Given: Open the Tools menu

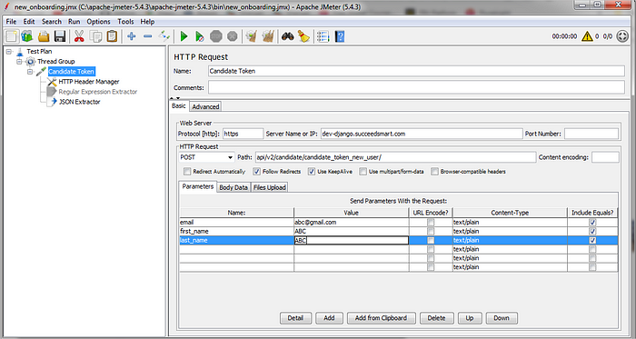Looking at the screenshot, I should (125, 22).
